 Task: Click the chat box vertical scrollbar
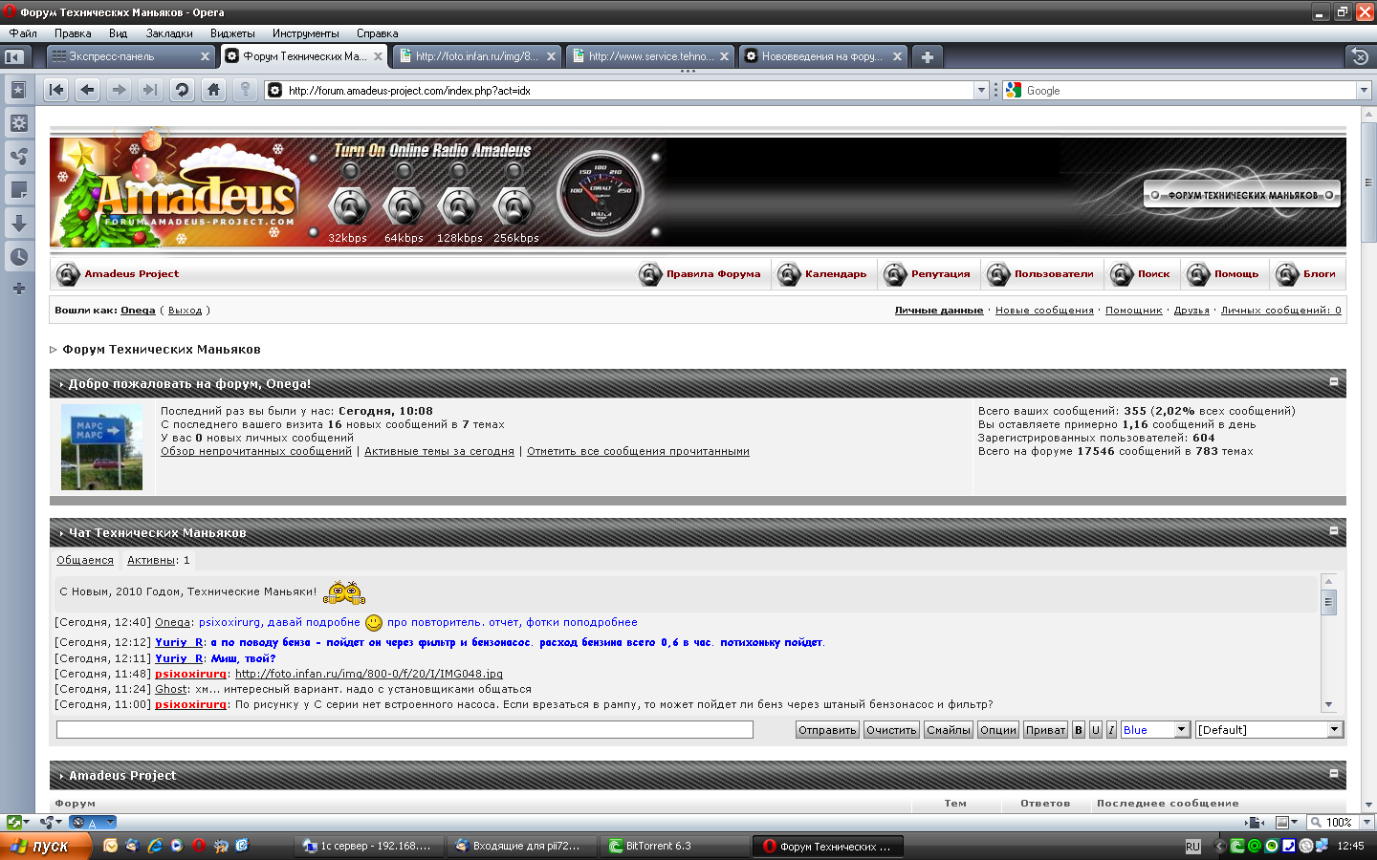[1328, 642]
